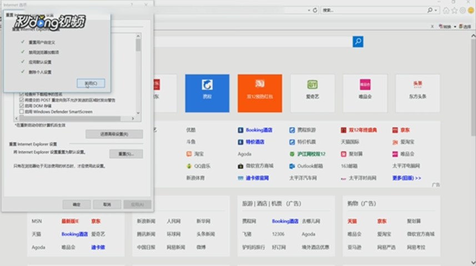Click magnifier icon in IE search box

[430, 10]
